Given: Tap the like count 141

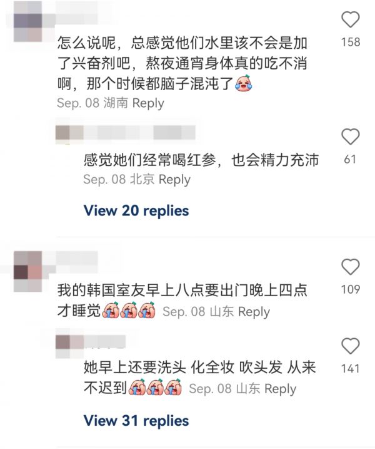Looking at the screenshot, I should (351, 369).
